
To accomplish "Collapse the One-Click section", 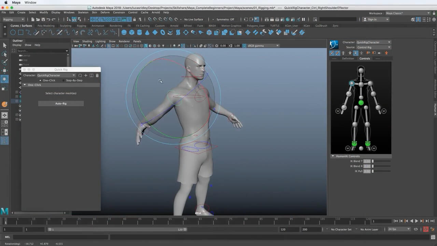I will point(25,85).
